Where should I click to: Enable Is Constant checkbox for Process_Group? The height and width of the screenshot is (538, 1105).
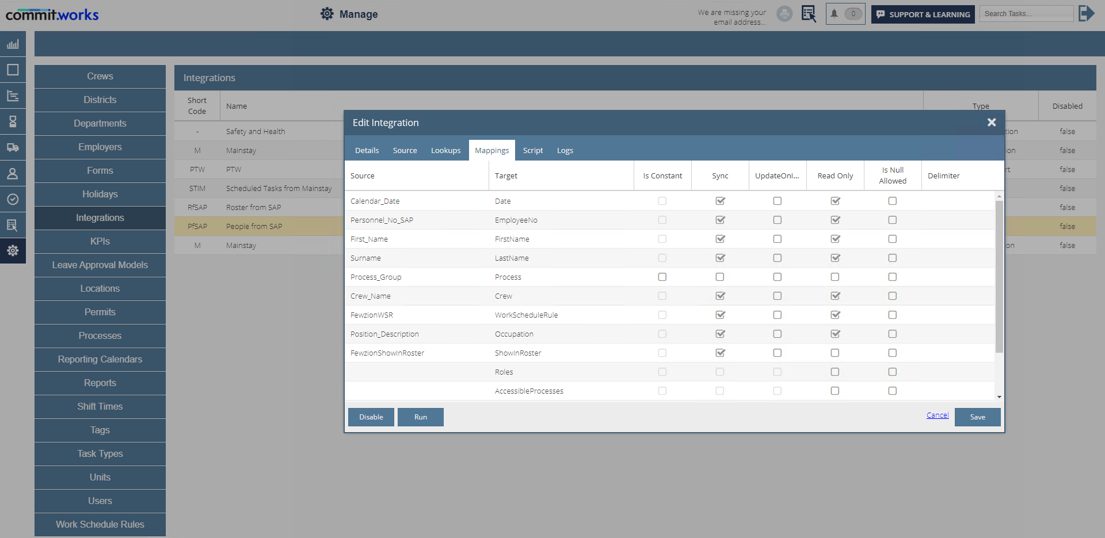[x=662, y=277]
